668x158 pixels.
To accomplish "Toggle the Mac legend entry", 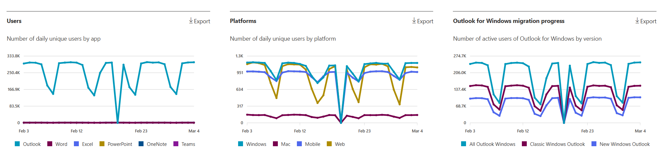I will [x=282, y=144].
